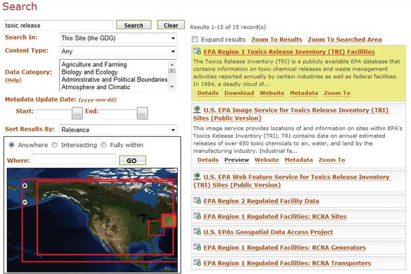This screenshot has width=411, height=274.
Task: Open the End date calendar picker
Action: click(142, 113)
